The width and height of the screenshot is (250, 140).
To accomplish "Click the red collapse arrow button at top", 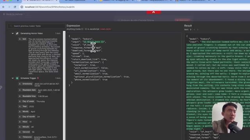I will [154, 12].
